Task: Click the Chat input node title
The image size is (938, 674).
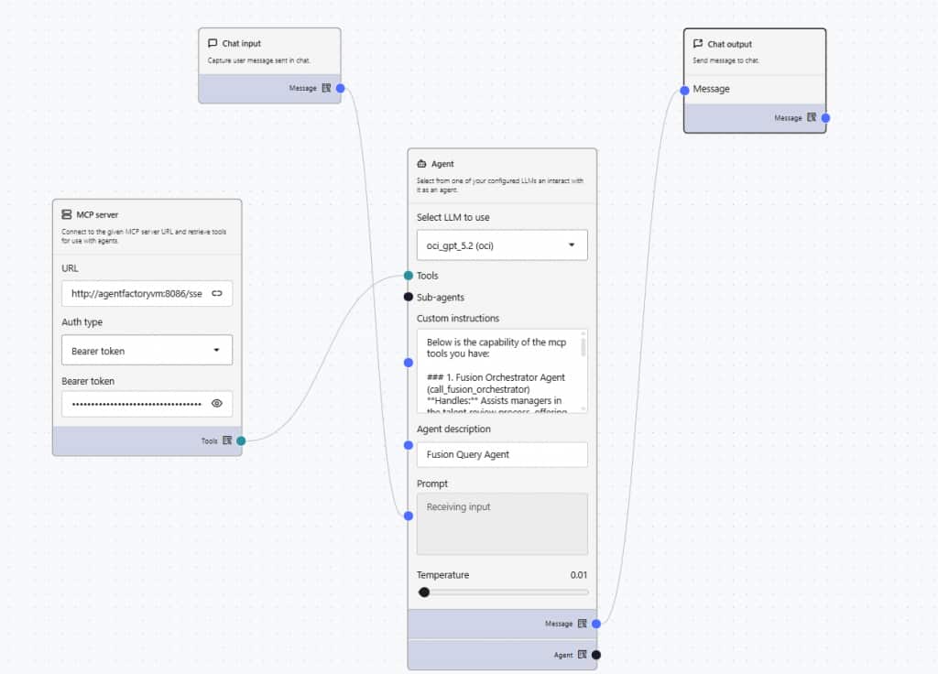Action: coord(241,44)
